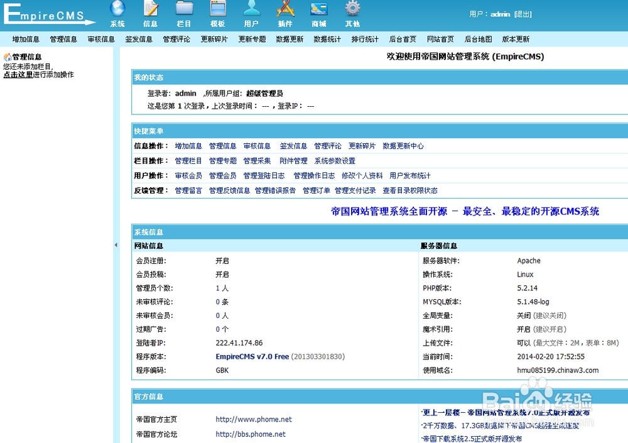Open 帝国下载系统2.5正式版开源发布 news link
628x443 pixels.
tap(472, 439)
